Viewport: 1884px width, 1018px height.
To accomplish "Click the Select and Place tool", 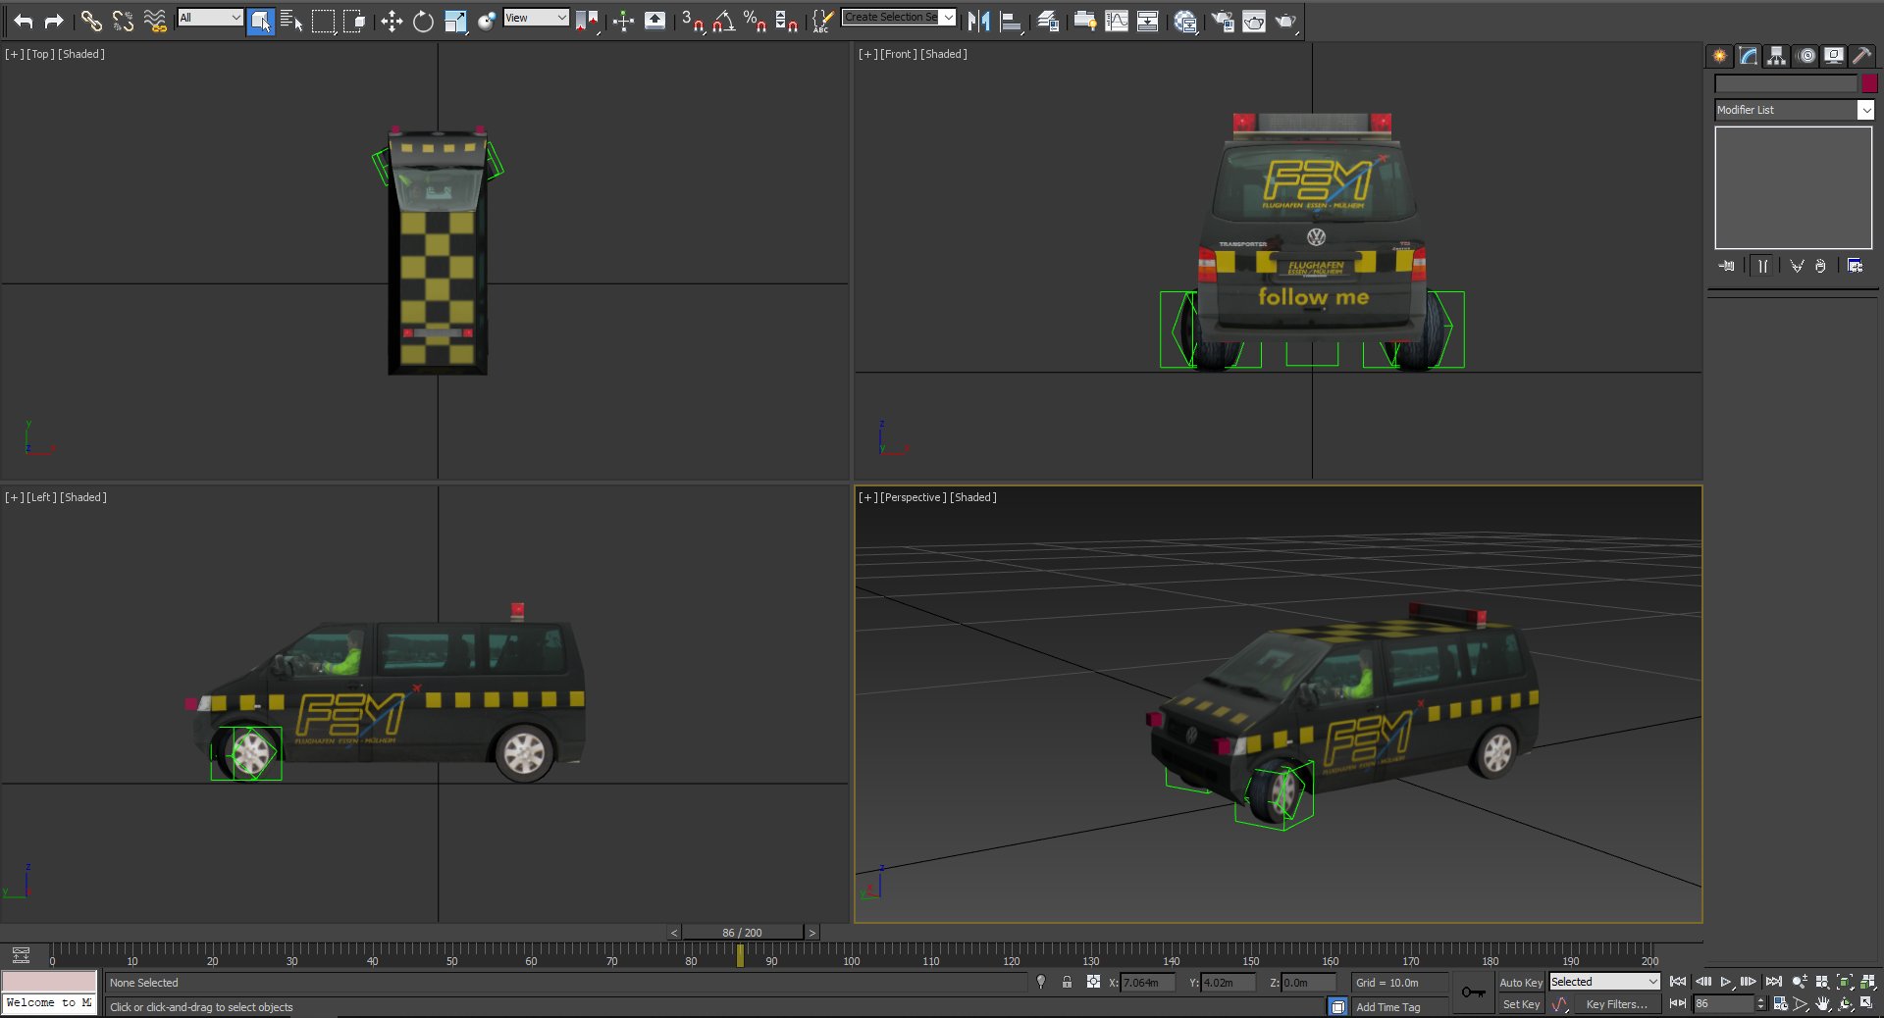I will click(x=487, y=21).
